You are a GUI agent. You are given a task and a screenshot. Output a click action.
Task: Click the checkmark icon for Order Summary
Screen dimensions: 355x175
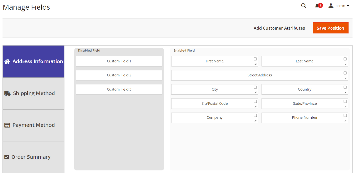click(6, 157)
